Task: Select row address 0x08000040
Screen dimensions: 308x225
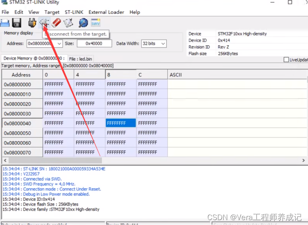Action: (22, 123)
